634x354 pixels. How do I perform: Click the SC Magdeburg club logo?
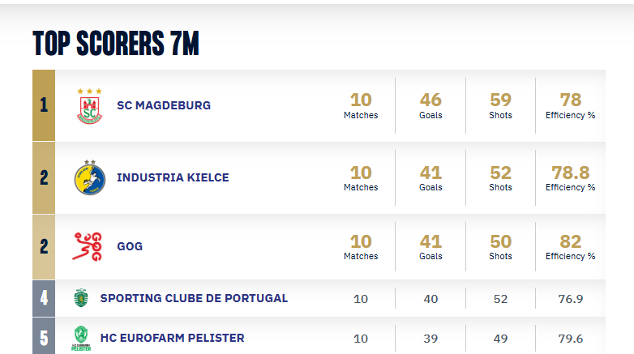[89, 106]
